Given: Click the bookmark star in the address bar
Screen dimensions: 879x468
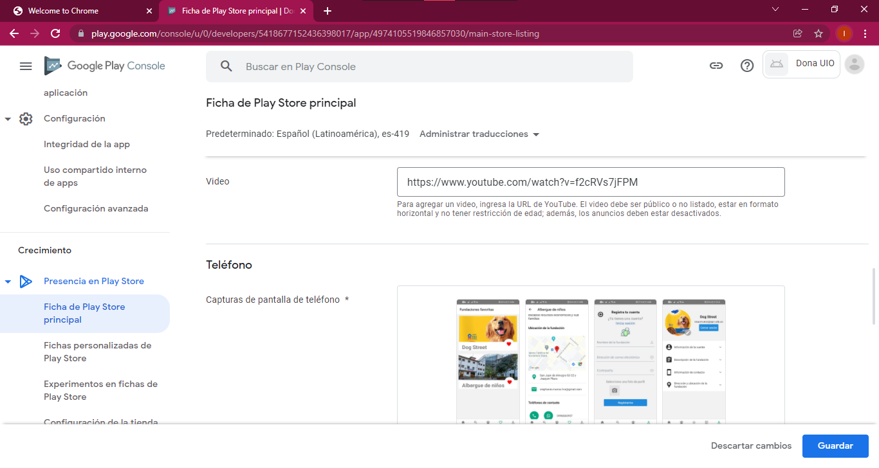Looking at the screenshot, I should point(818,33).
